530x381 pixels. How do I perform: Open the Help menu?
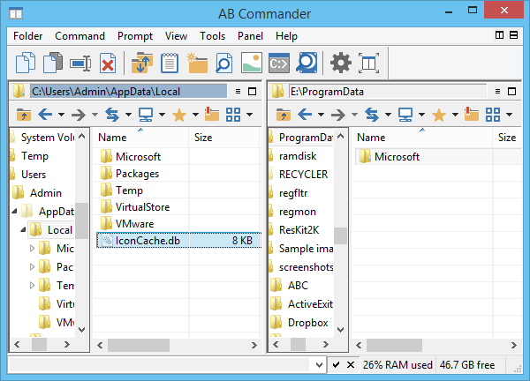pos(286,36)
